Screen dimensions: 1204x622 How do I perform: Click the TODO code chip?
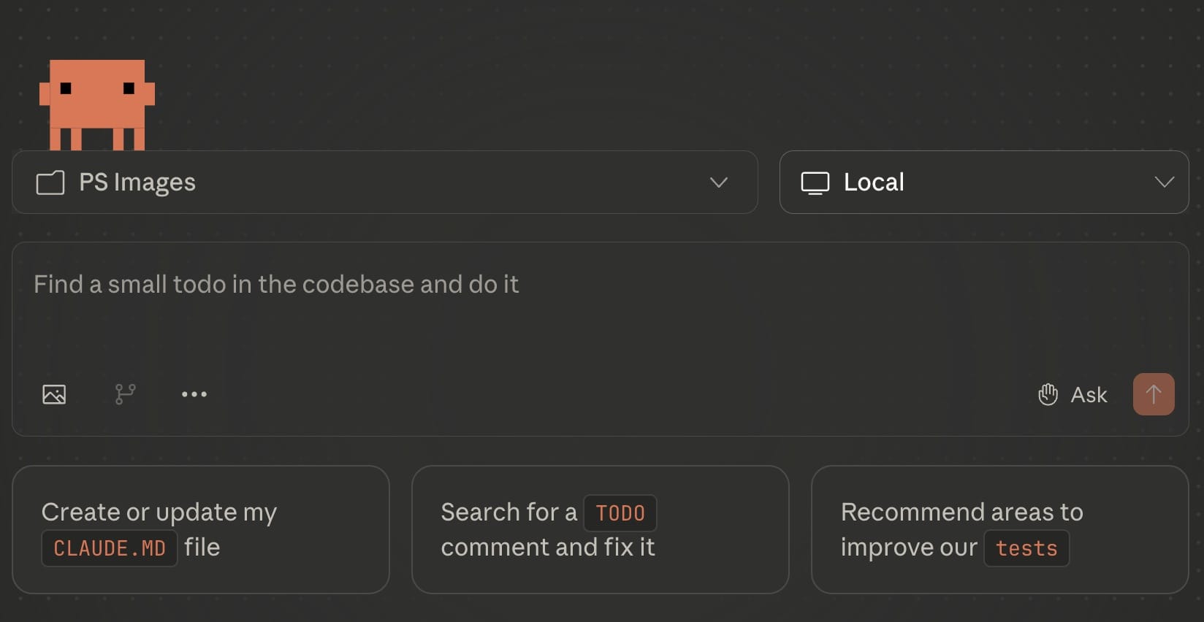[x=620, y=513]
